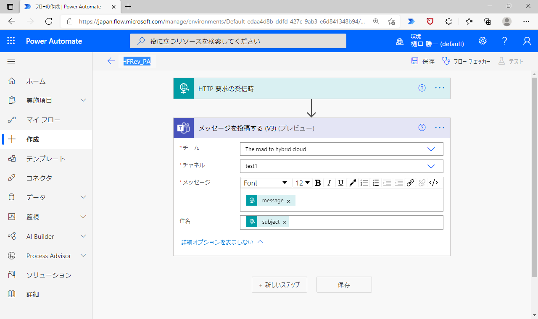Open ソリューション in the sidebar
The width and height of the screenshot is (538, 319).
[x=46, y=275]
